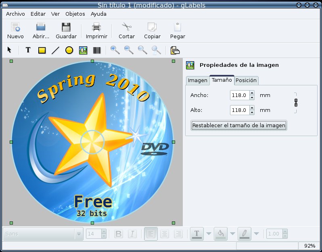Print the label with Imprimir
Screen dimensions: 322x252
click(x=96, y=27)
